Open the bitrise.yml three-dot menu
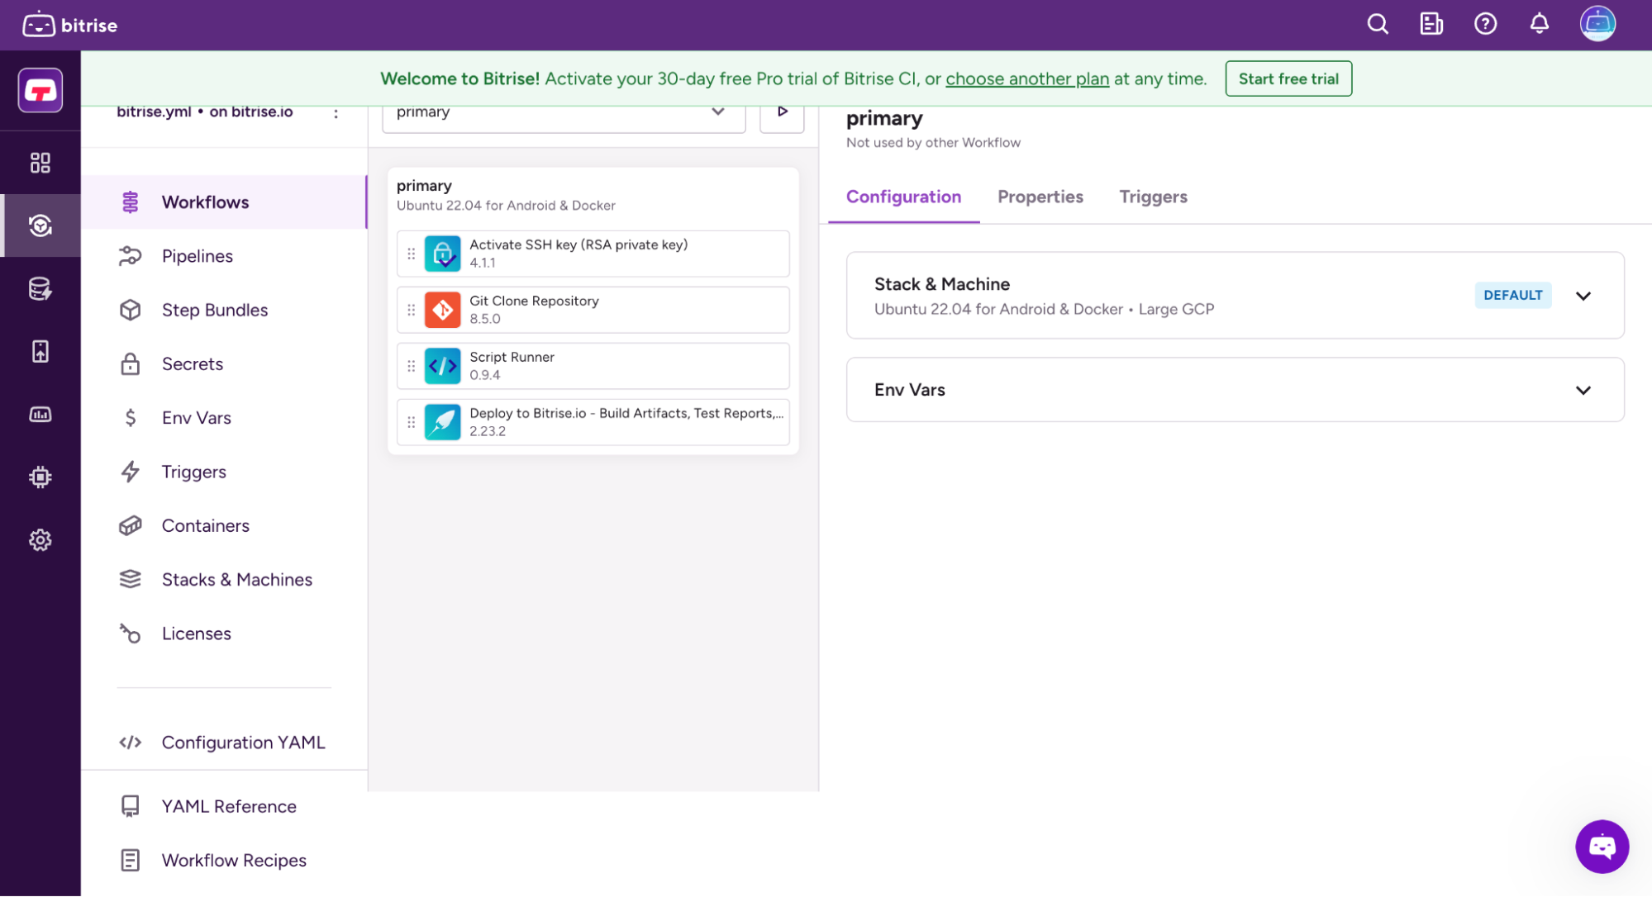The image size is (1652, 897). click(336, 113)
